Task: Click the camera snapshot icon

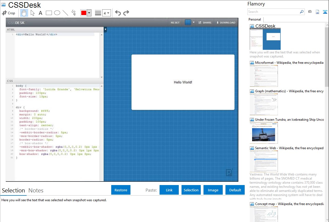Action: tap(310, 12)
